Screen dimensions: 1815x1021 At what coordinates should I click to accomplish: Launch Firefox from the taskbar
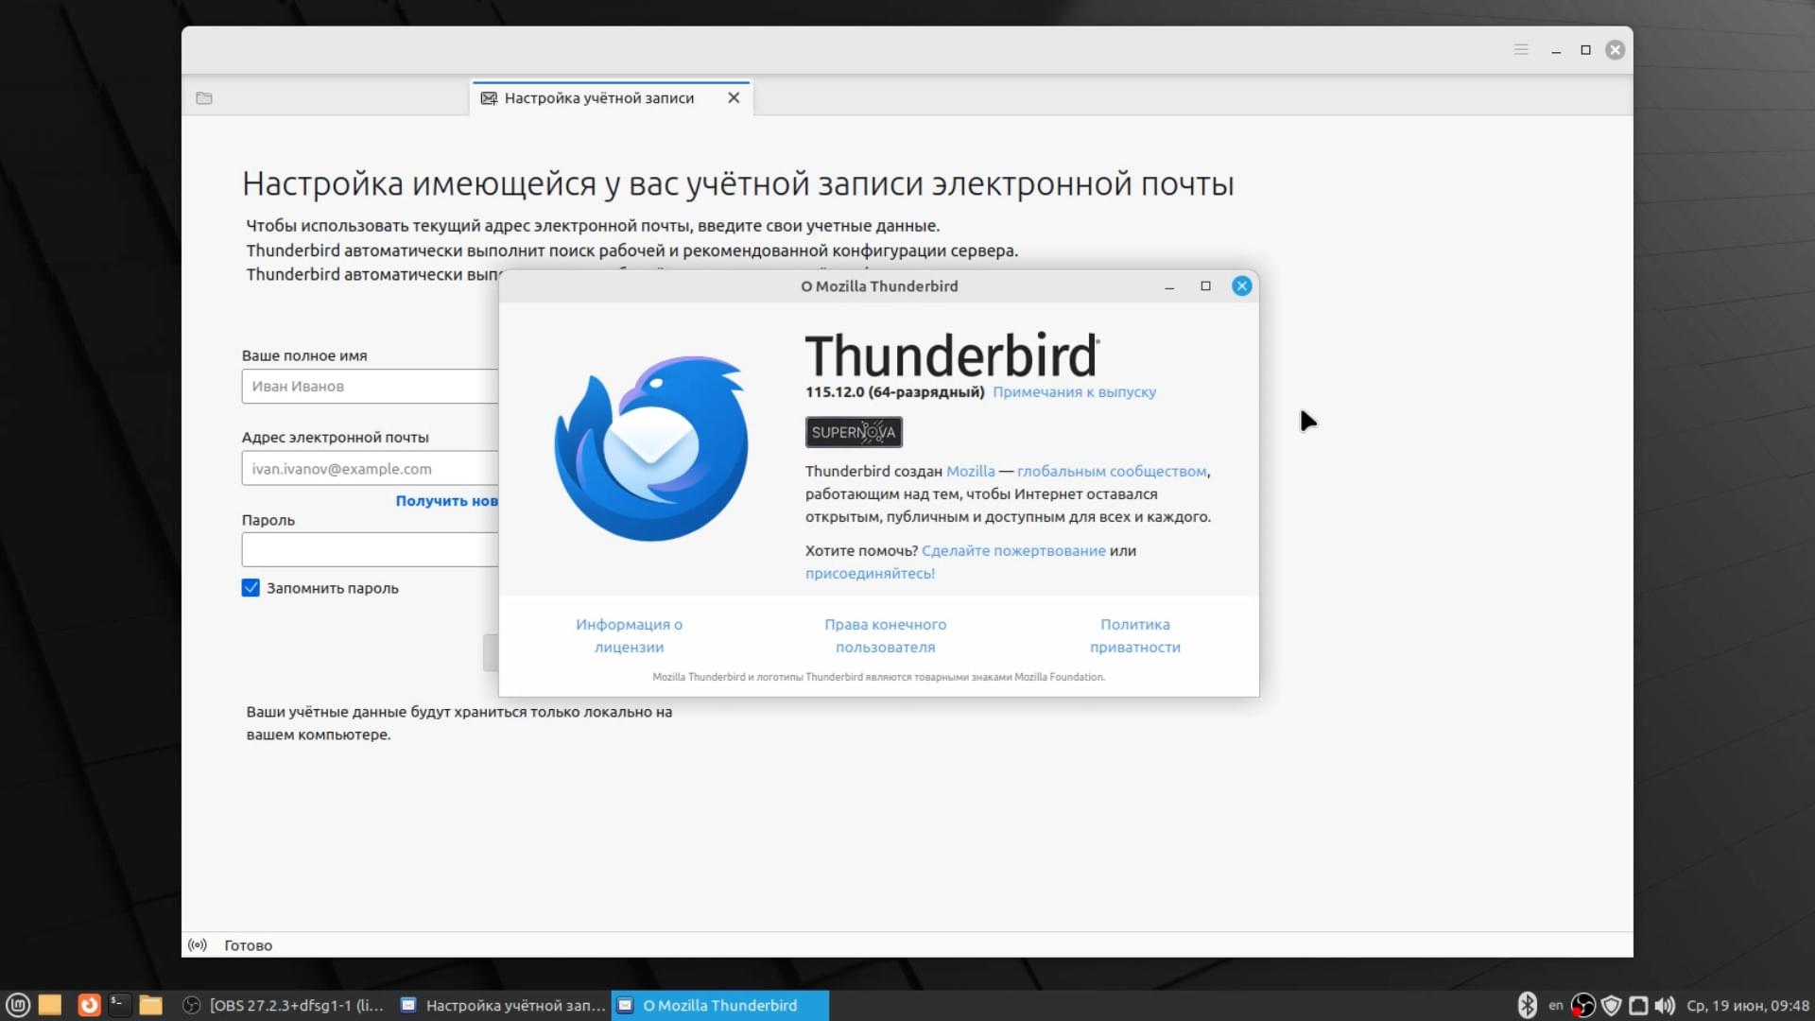pyautogui.click(x=89, y=1005)
